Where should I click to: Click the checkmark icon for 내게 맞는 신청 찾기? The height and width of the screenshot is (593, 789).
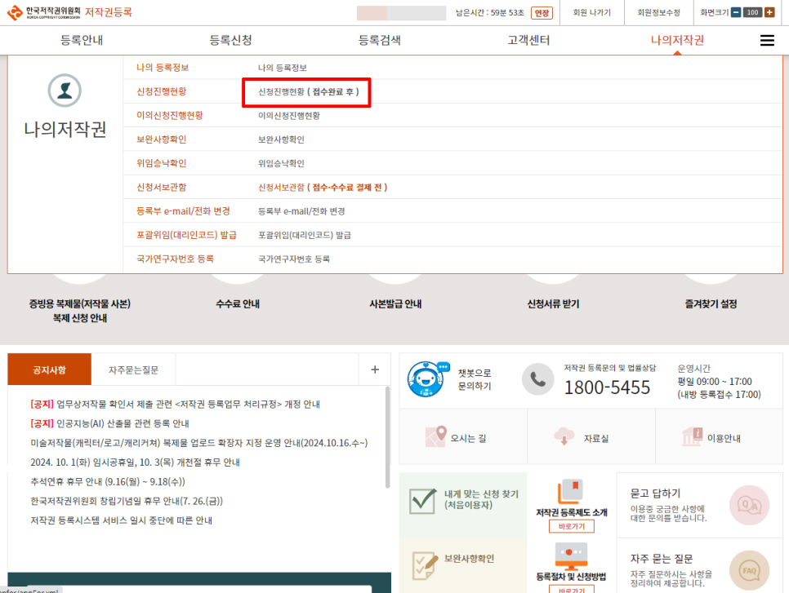point(423,500)
